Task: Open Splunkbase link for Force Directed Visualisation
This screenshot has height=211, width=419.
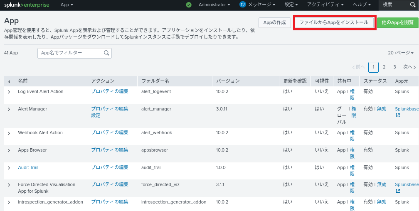Action: point(407,184)
